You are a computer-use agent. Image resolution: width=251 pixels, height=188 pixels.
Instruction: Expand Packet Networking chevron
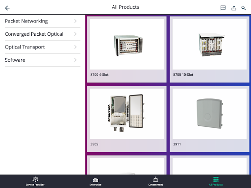point(75,21)
